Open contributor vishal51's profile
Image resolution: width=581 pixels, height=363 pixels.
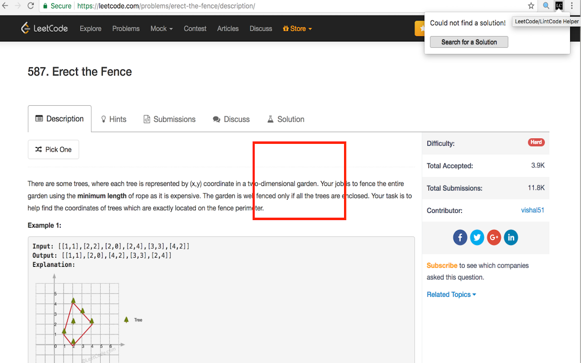(532, 210)
